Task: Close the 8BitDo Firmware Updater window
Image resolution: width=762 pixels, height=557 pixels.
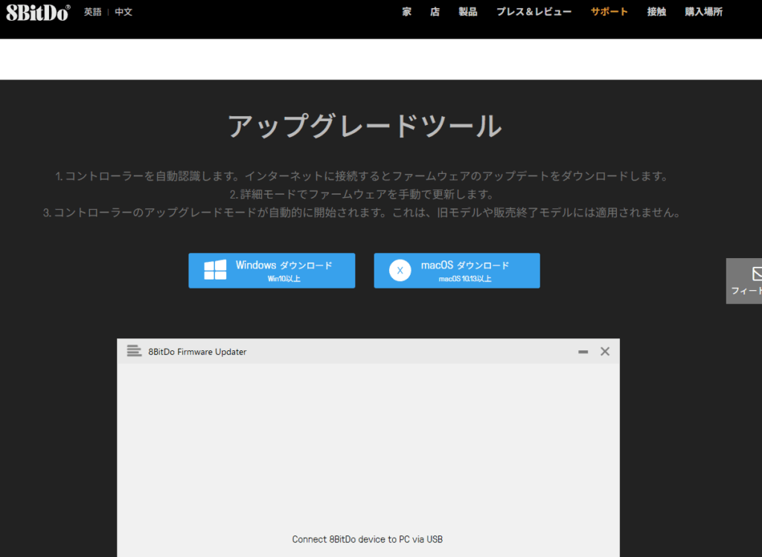Action: click(x=605, y=351)
